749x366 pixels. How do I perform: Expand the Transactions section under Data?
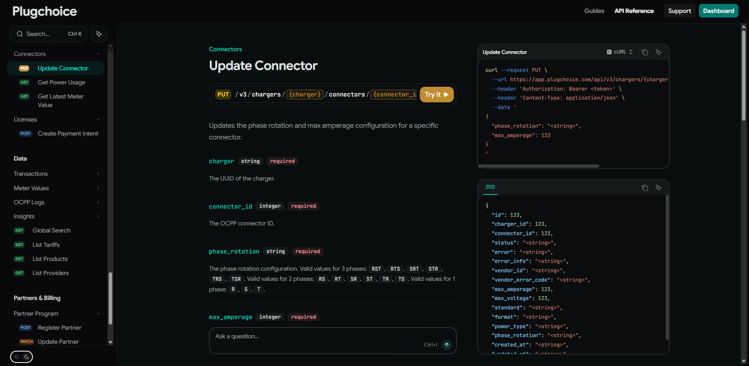click(98, 173)
